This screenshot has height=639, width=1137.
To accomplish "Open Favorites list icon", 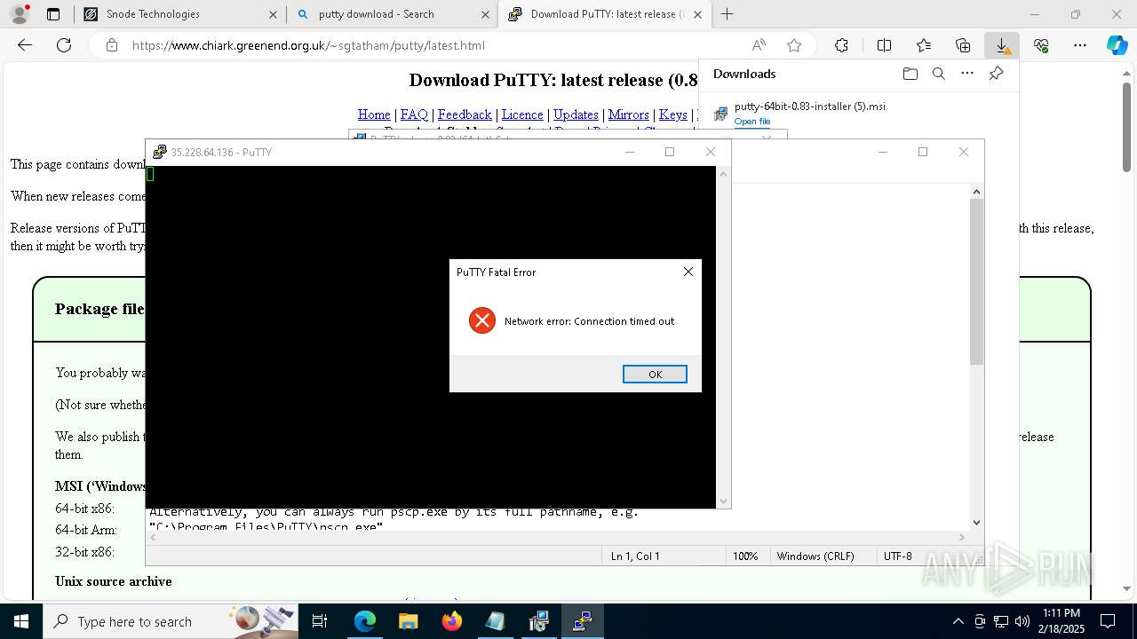I will click(924, 45).
